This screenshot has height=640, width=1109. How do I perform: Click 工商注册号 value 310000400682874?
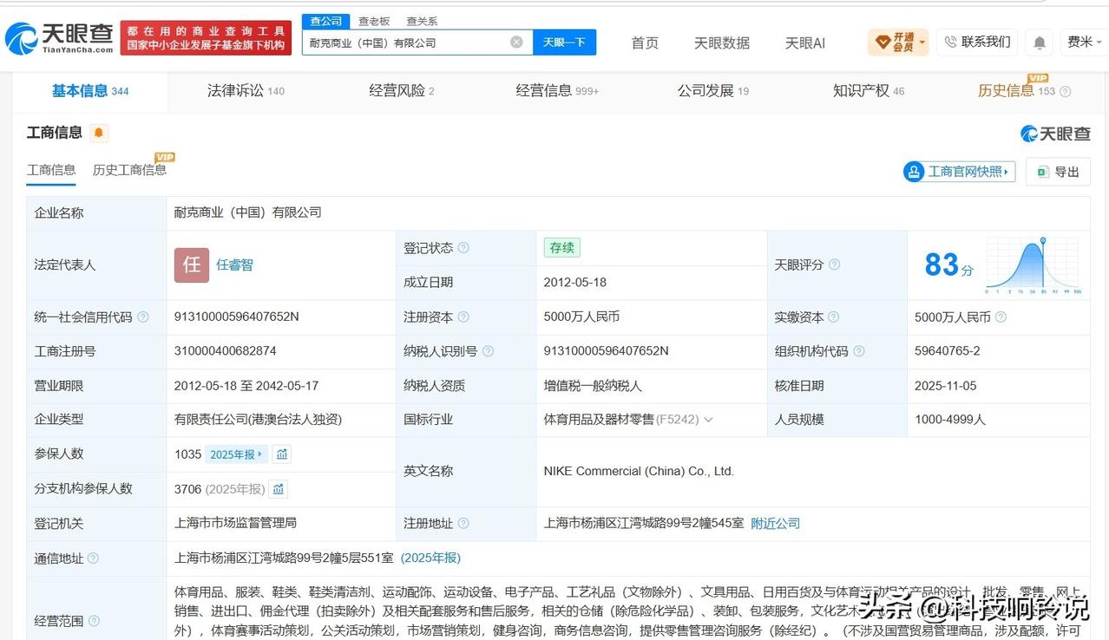click(226, 351)
